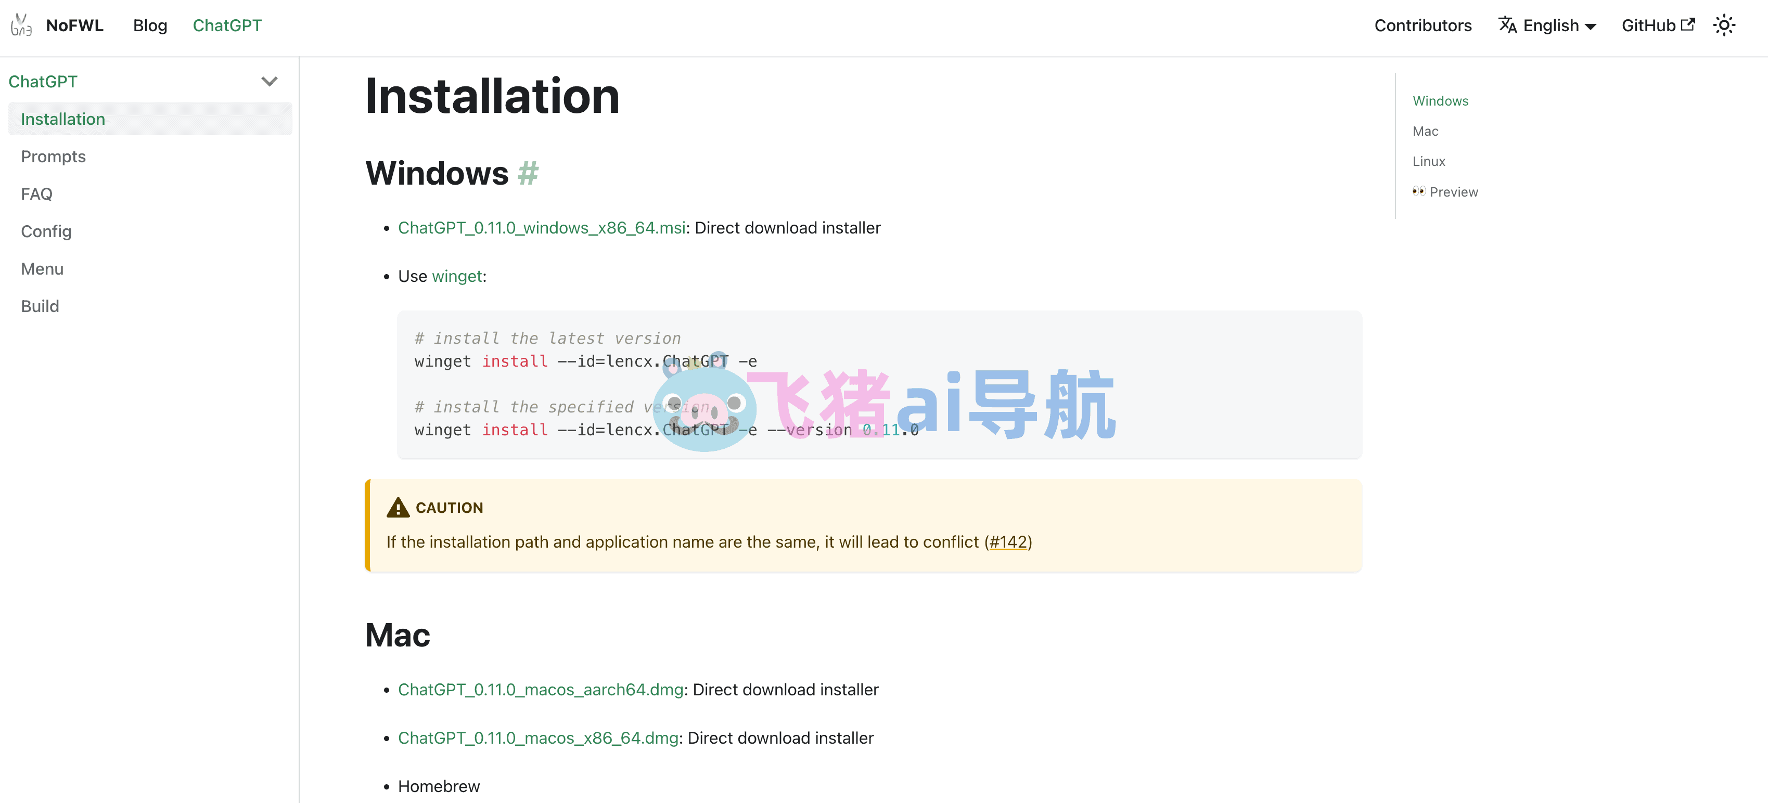This screenshot has height=803, width=1768.
Task: Click the NoFWL site title
Action: [x=75, y=25]
